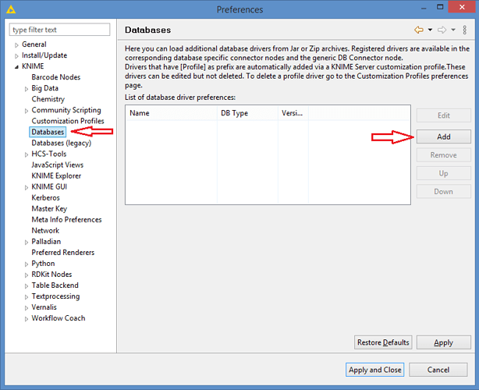Open Table Backend preferences
479x390 pixels.
coord(55,285)
